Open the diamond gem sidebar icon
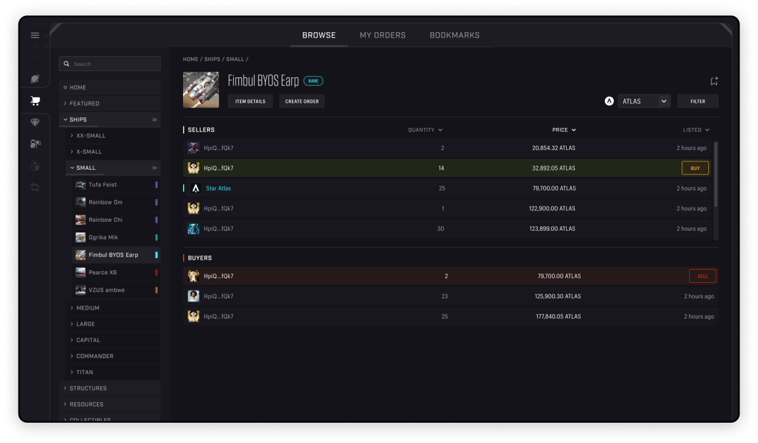The width and height of the screenshot is (758, 443). tap(35, 122)
